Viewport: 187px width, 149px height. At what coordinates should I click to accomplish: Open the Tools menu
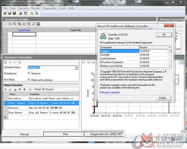pyautogui.click(x=63, y=8)
